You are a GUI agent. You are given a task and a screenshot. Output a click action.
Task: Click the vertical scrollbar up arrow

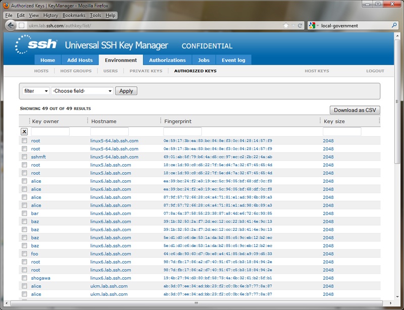(397, 36)
